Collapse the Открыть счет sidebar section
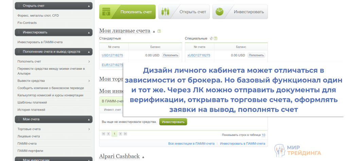 click(89, 6)
